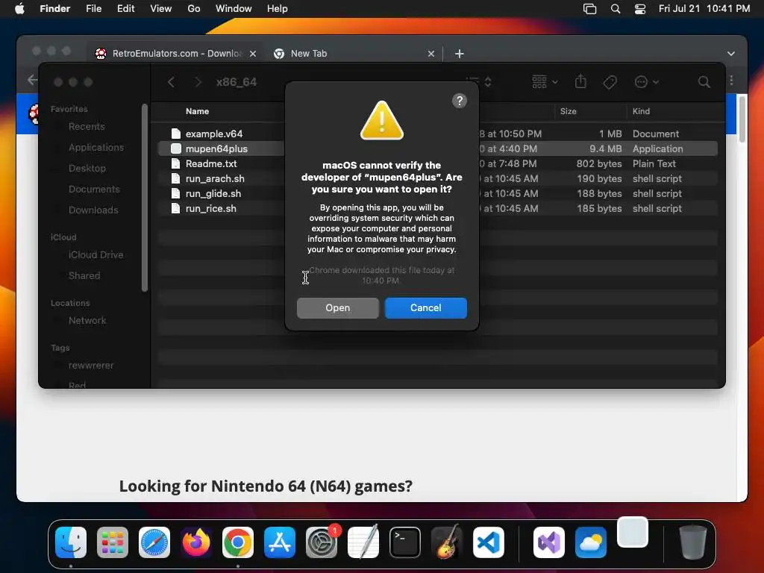Open App Store from the Dock
Screen dimensions: 764x573
(280, 542)
